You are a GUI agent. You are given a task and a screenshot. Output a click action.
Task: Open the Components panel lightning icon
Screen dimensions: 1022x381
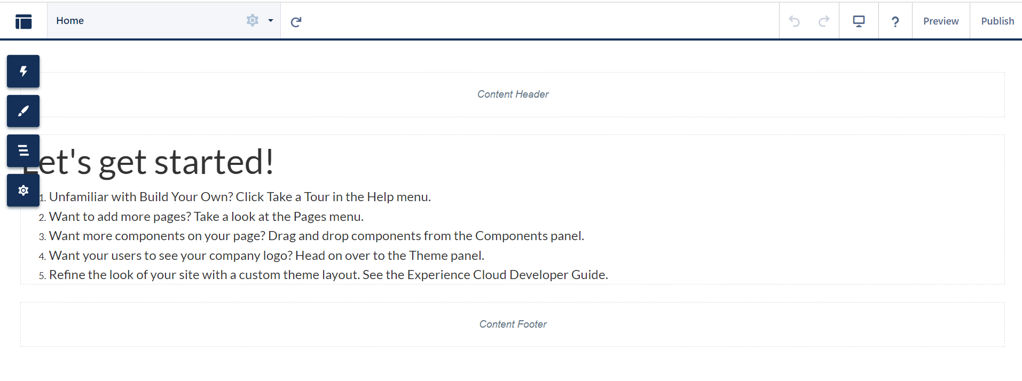pyautogui.click(x=23, y=71)
